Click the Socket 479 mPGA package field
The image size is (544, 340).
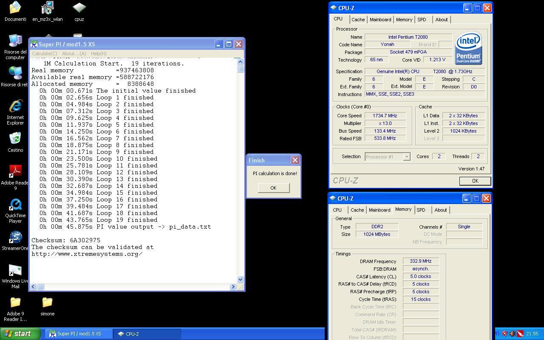tap(408, 52)
